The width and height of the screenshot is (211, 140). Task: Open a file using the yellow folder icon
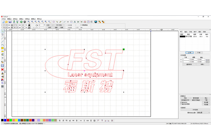coord(7,22)
